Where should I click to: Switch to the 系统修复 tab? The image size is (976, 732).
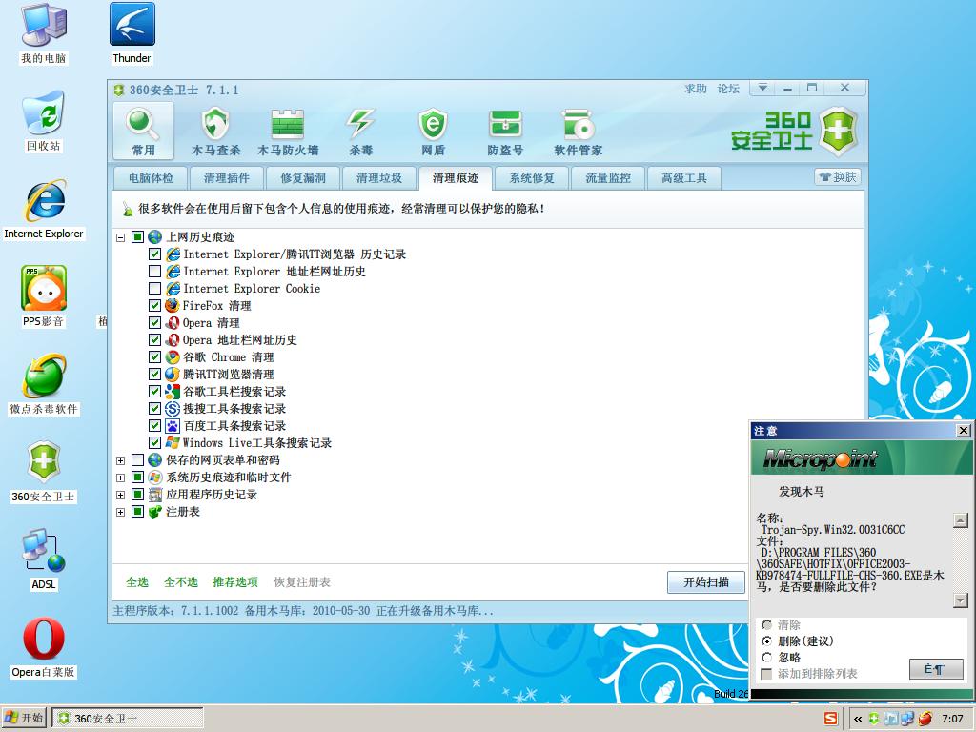click(x=532, y=178)
